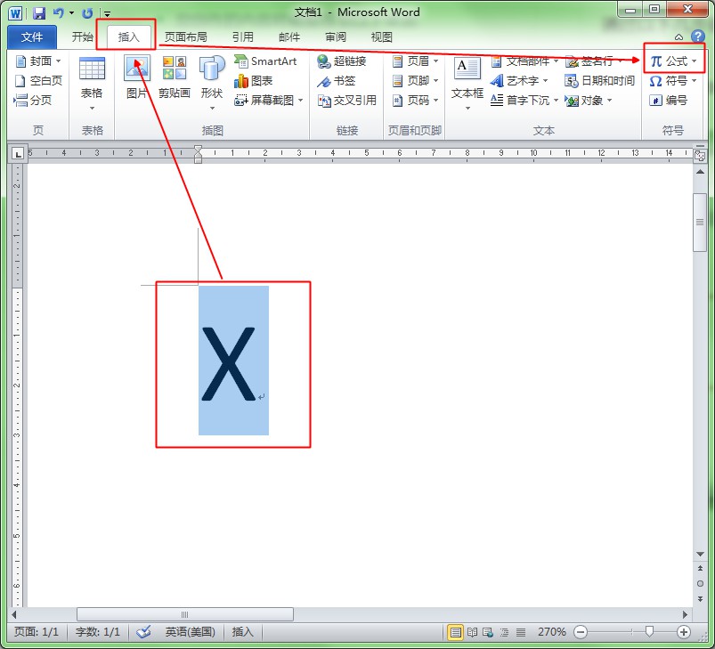Click the vertical scrollbar down arrow
Screen dimensions: 715x649
pyautogui.click(x=700, y=555)
